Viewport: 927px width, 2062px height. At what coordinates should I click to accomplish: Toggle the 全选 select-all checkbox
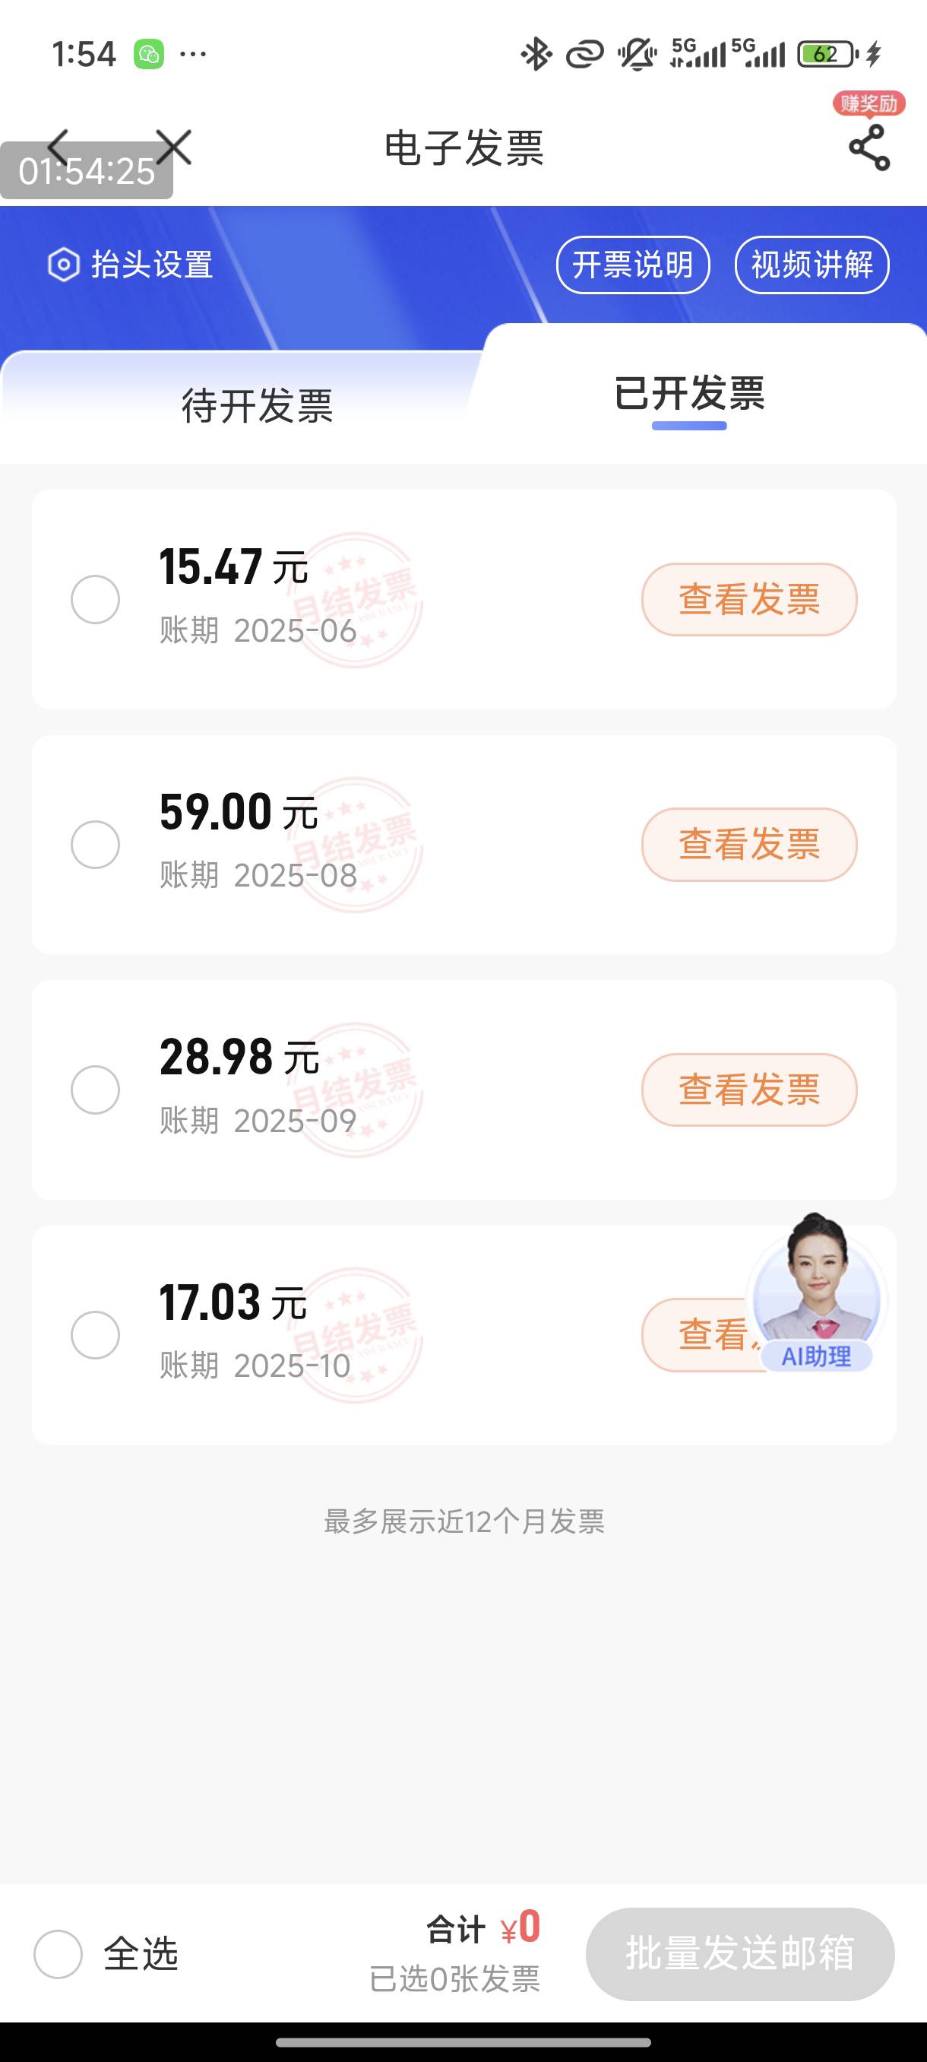59,1954
